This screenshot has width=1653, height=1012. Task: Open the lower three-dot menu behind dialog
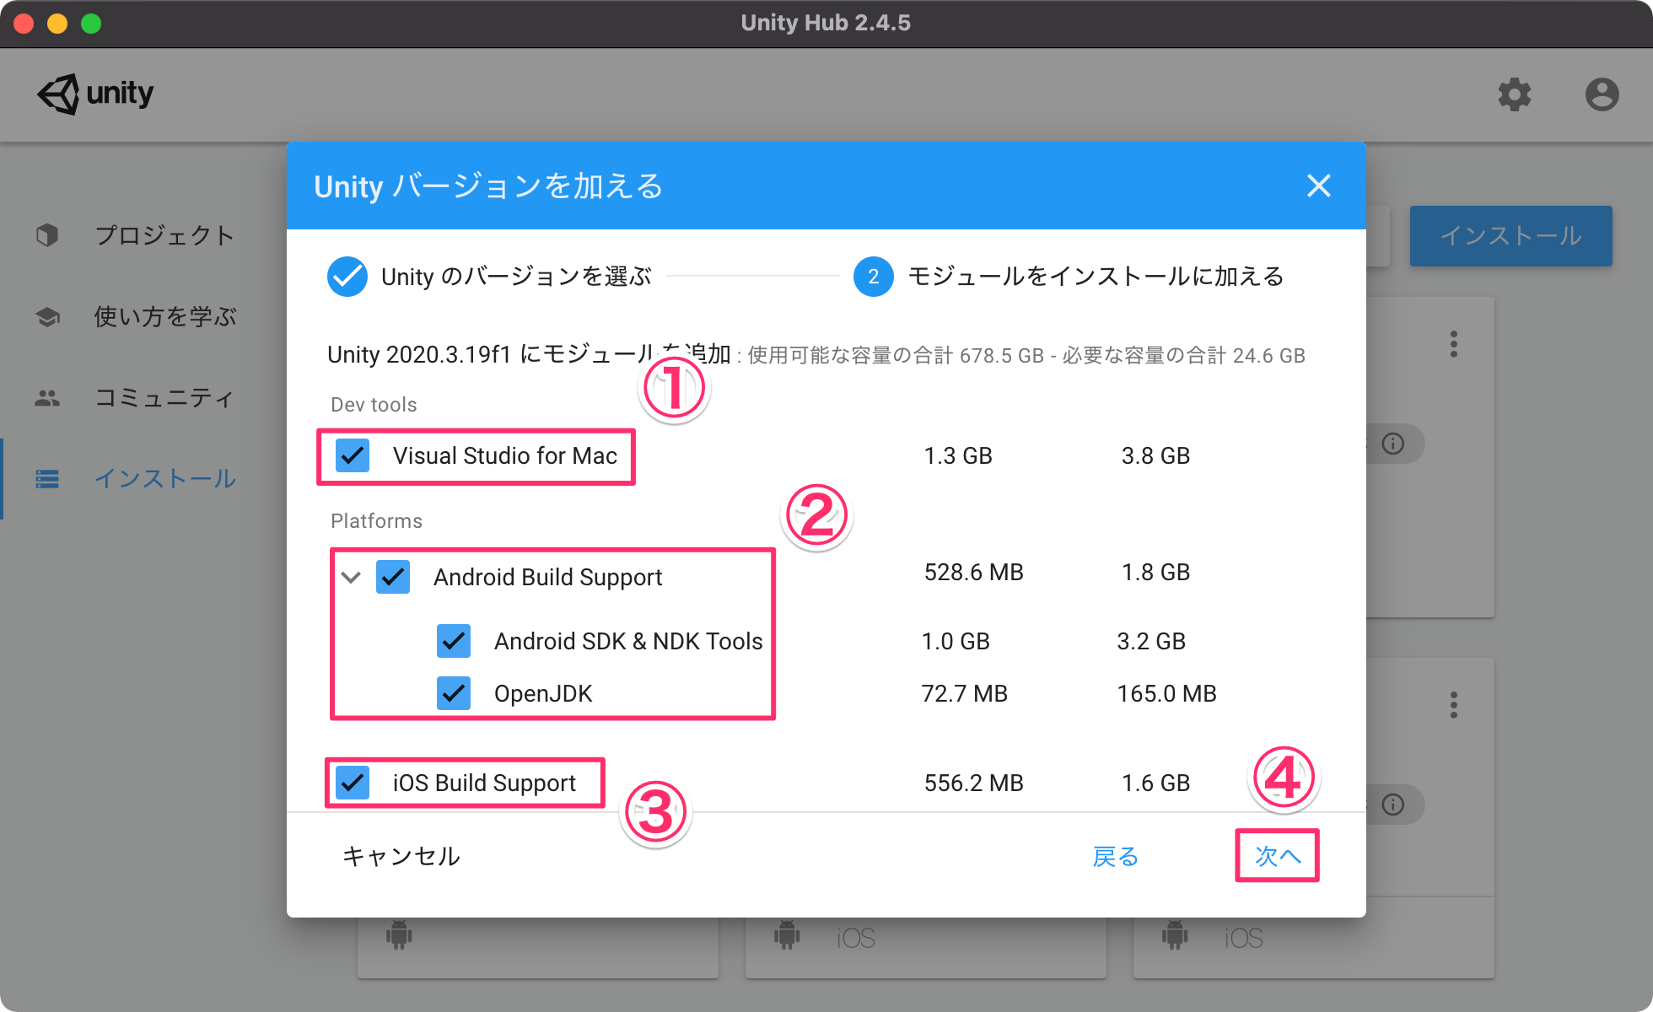1454,705
